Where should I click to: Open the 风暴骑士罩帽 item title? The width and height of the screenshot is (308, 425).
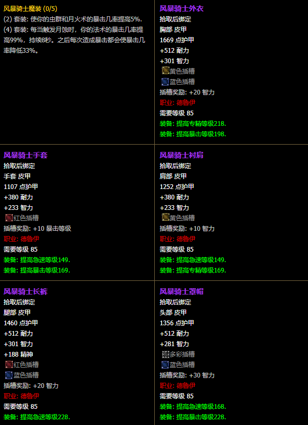[181, 291]
